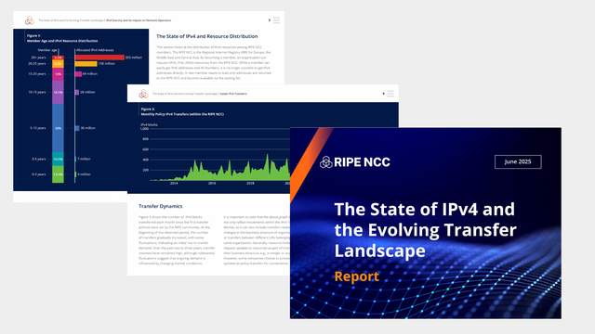Click the '15-20 years' label
Screen dimensions: 595x334
point(37,74)
